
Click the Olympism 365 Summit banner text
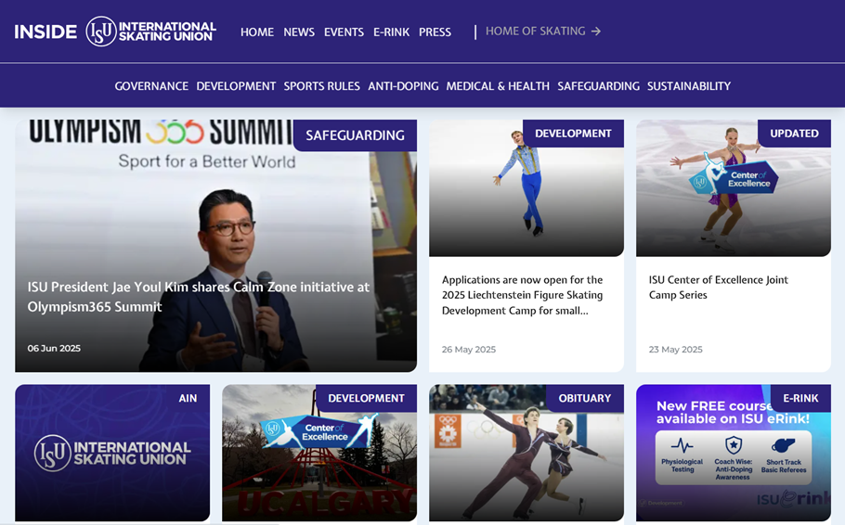coord(160,133)
